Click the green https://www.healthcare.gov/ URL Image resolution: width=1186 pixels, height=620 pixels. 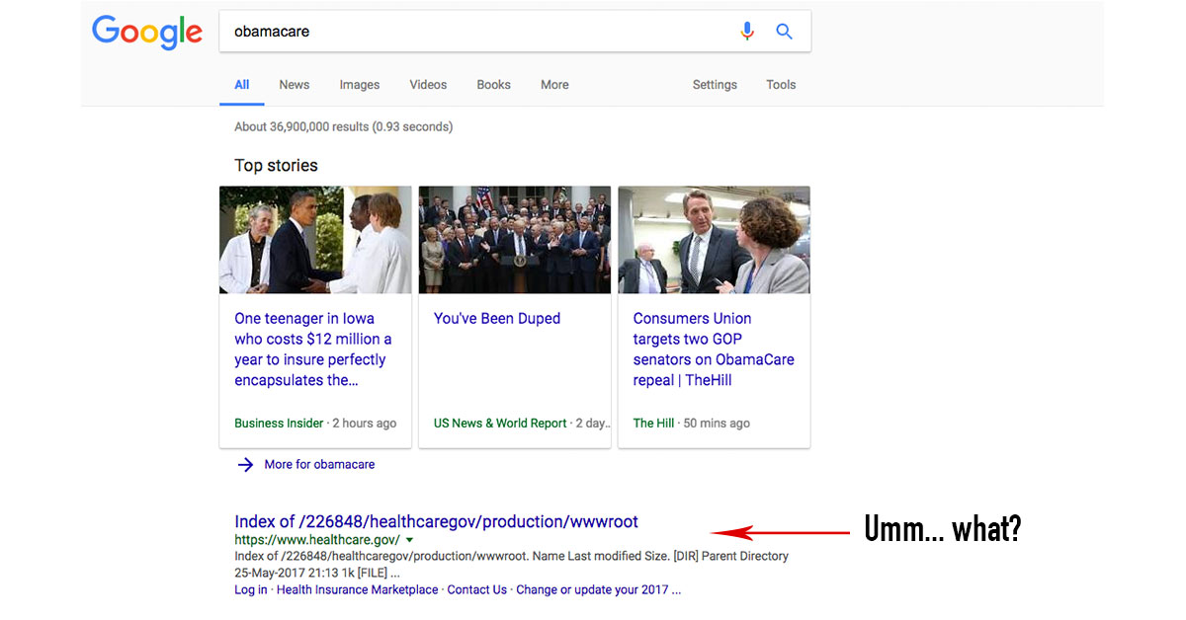click(317, 540)
